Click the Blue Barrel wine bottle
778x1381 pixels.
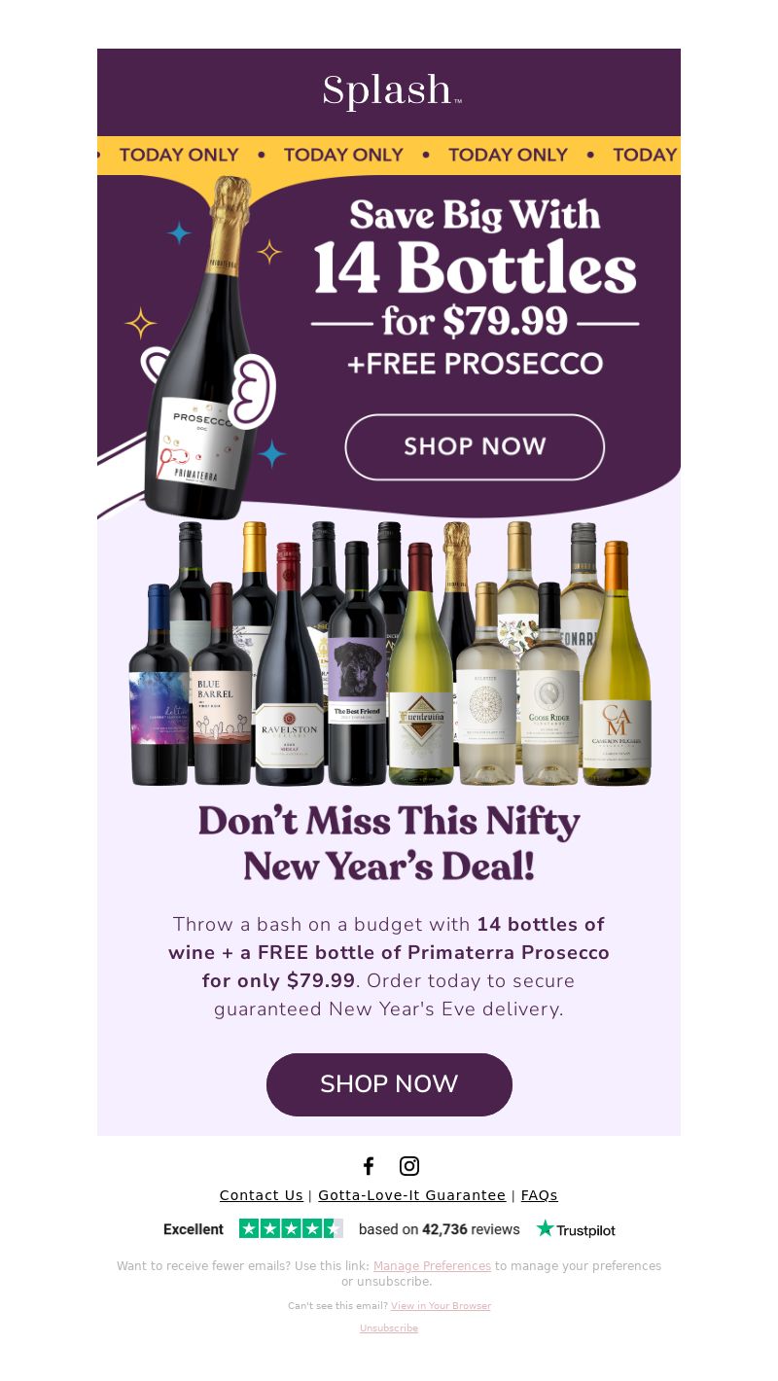coord(221,685)
